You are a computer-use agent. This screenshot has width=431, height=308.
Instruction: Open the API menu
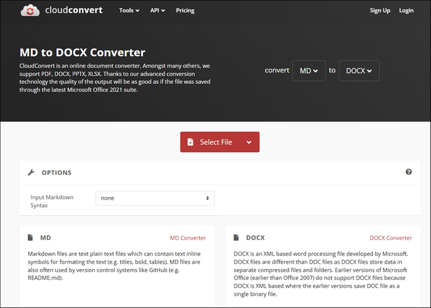click(x=158, y=10)
